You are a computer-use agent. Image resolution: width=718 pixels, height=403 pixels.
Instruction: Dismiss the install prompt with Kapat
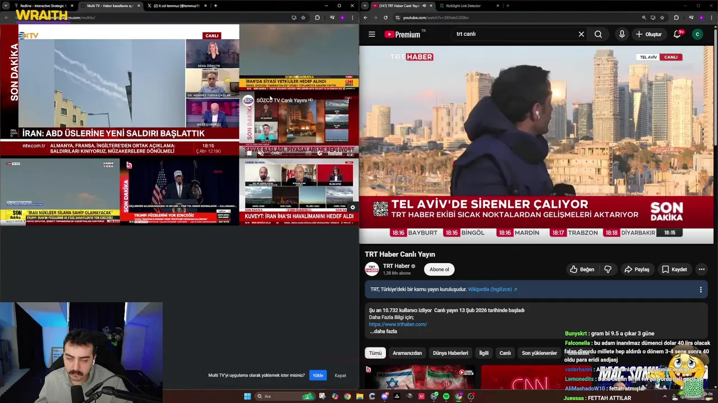click(x=340, y=376)
